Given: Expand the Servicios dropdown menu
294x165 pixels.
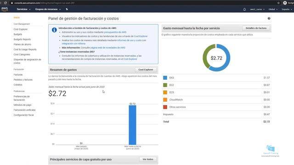Looking at the screenshot, I should coord(23,9).
